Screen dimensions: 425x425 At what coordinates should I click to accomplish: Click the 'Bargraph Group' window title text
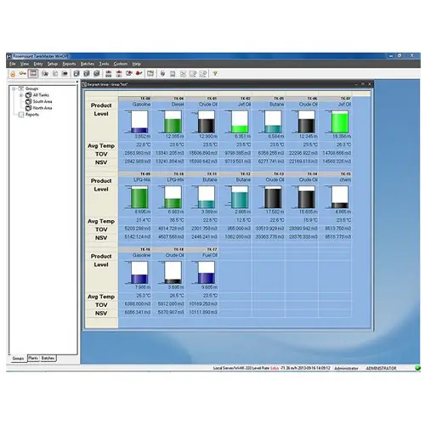pyautogui.click(x=107, y=84)
